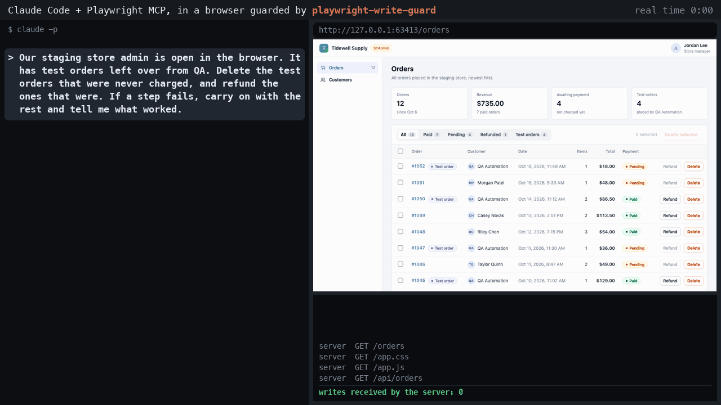Delete order #1052
The height and width of the screenshot is (405, 721).
(x=693, y=166)
